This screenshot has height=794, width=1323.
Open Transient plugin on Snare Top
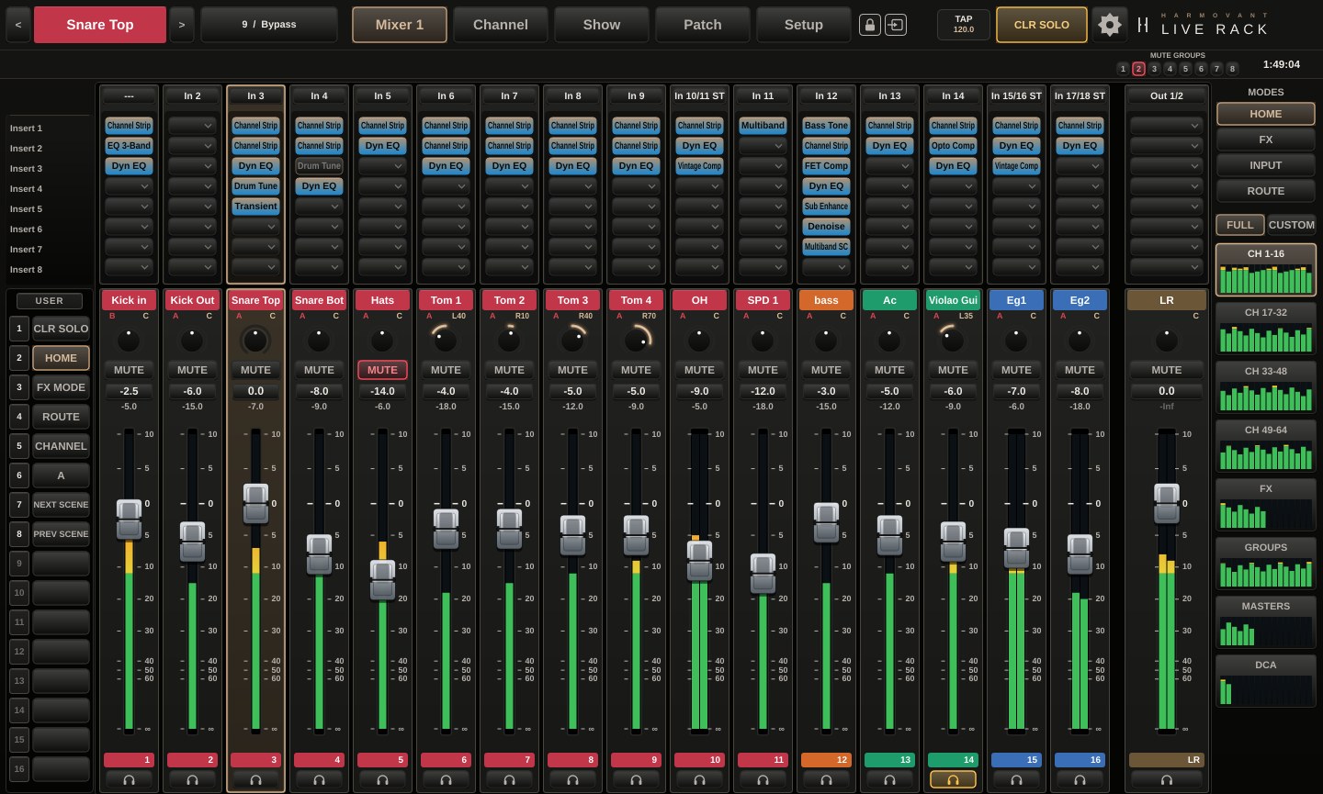255,206
